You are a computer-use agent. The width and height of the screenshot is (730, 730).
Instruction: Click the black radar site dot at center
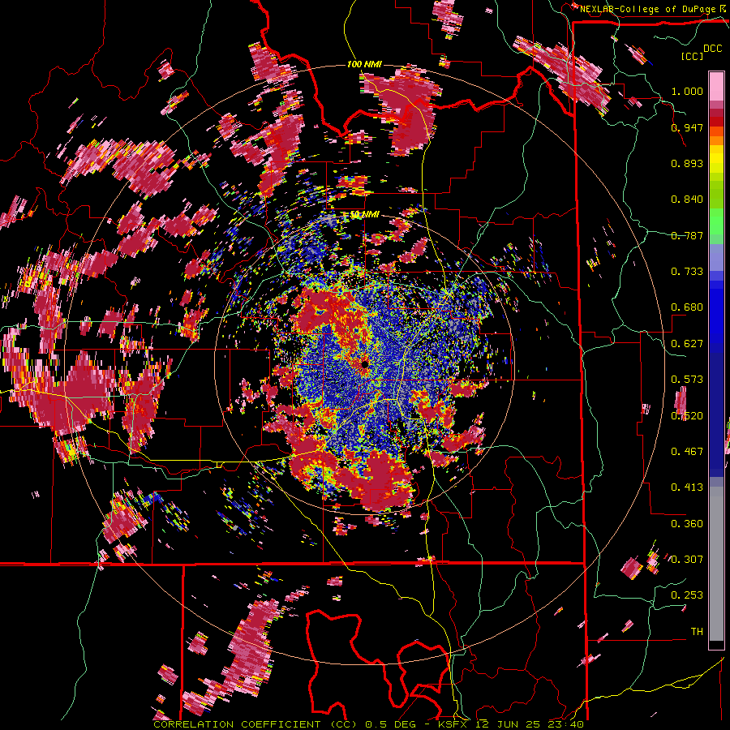point(364,364)
